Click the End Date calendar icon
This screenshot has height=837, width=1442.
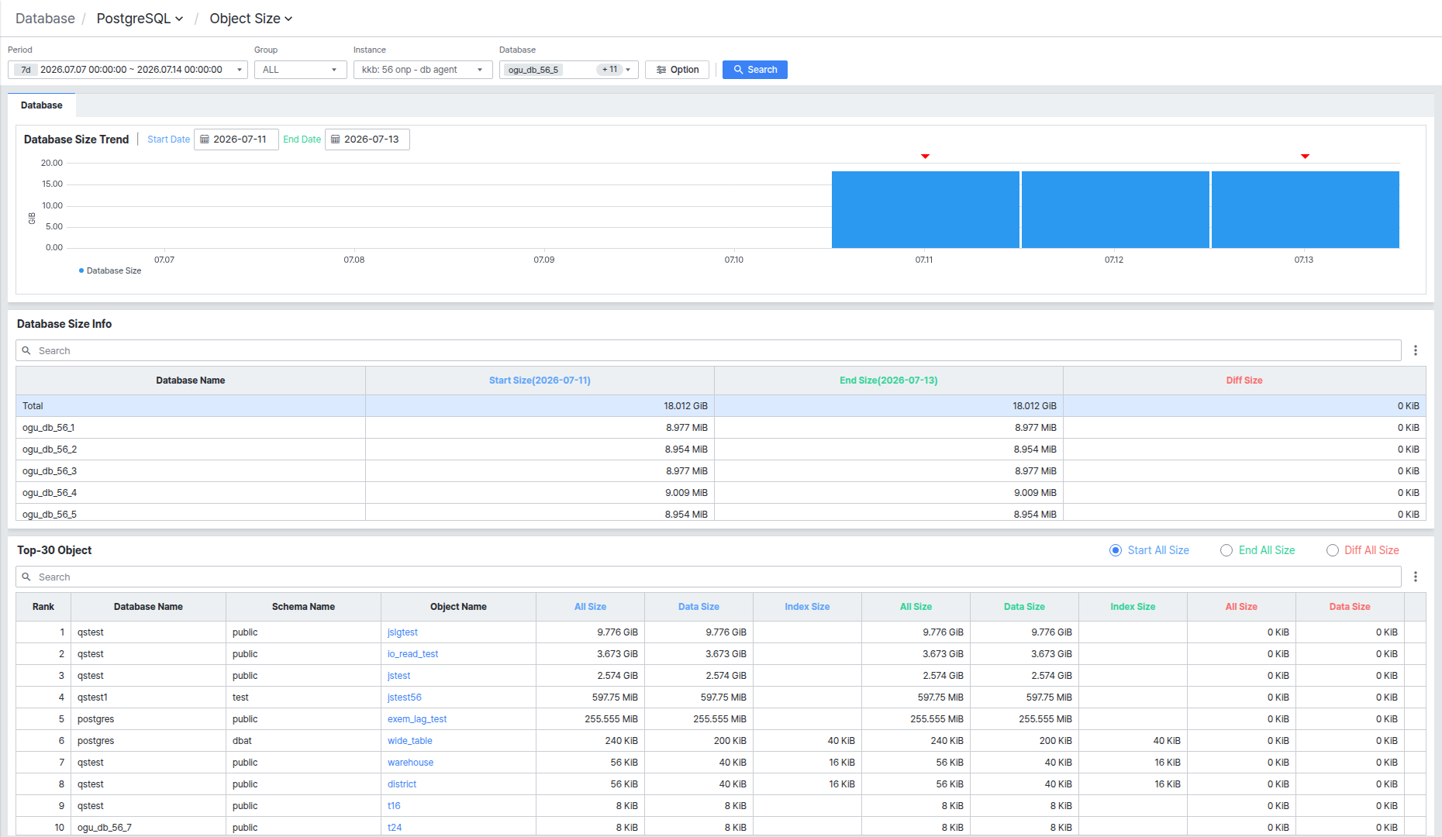pos(336,139)
